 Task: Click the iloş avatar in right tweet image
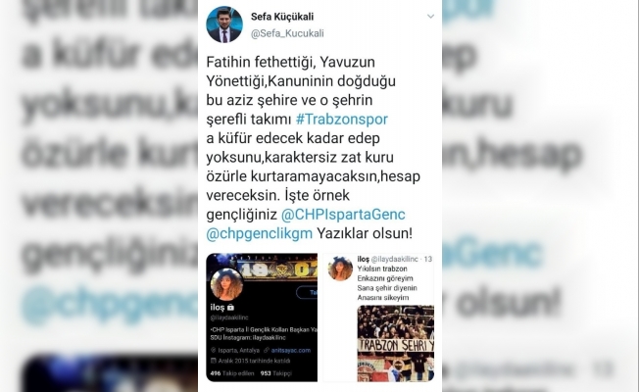pos(340,269)
